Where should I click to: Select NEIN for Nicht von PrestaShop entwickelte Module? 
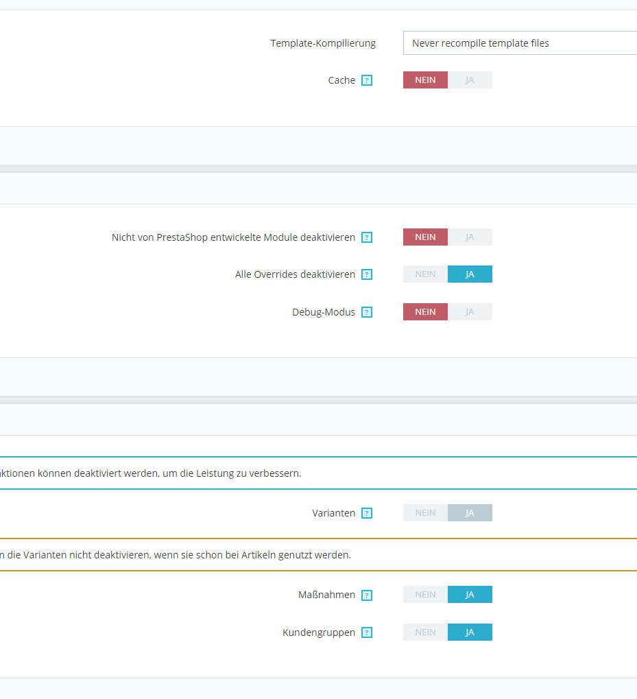(x=425, y=237)
